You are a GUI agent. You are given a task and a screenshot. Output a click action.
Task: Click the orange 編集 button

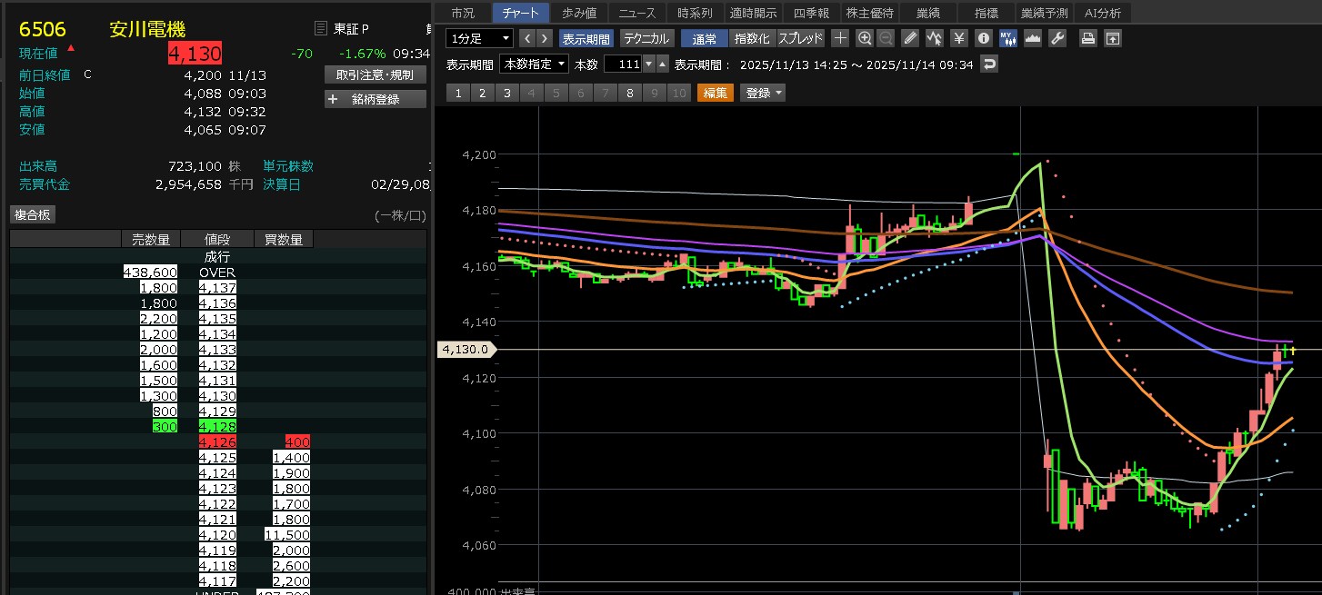click(x=715, y=93)
